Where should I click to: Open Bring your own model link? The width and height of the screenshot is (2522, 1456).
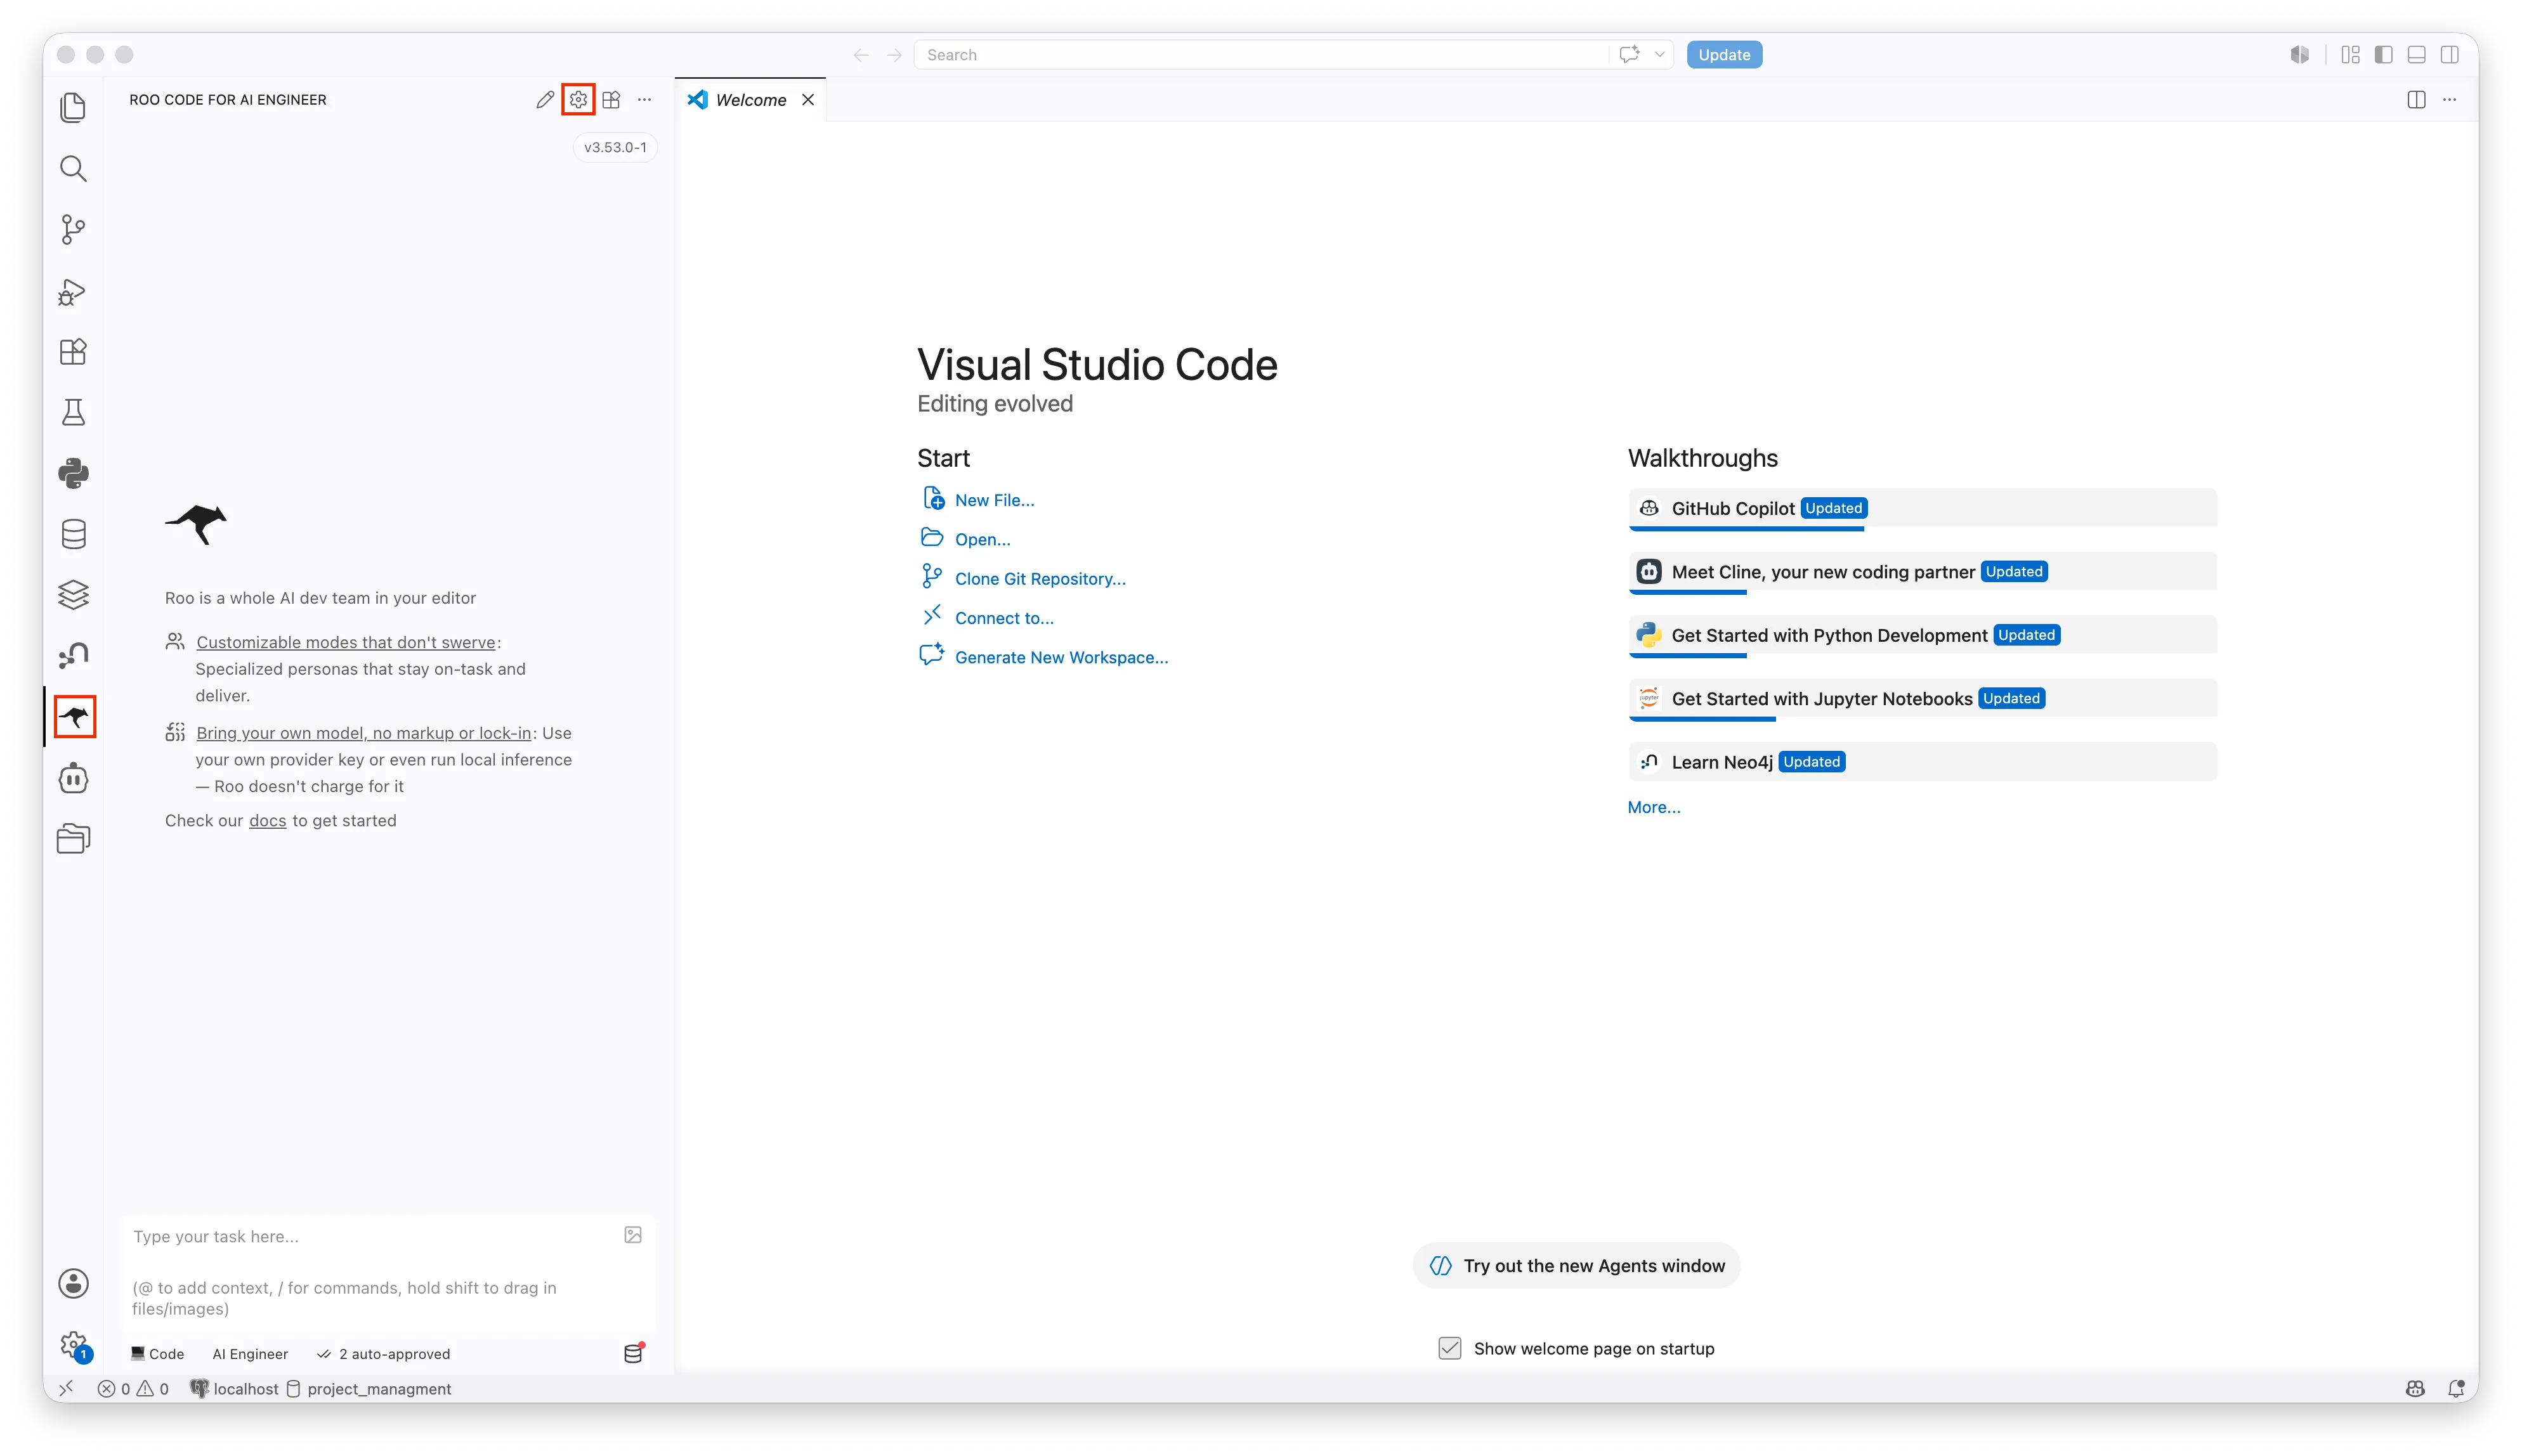tap(364, 733)
